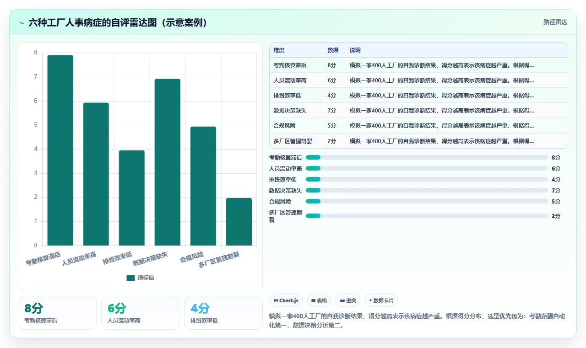586x348 pixels.
Task: Click the 维度 column header
Action: pos(279,50)
